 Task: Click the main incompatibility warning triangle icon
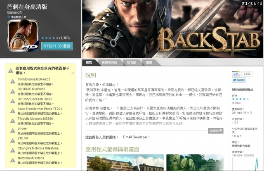click(11, 71)
